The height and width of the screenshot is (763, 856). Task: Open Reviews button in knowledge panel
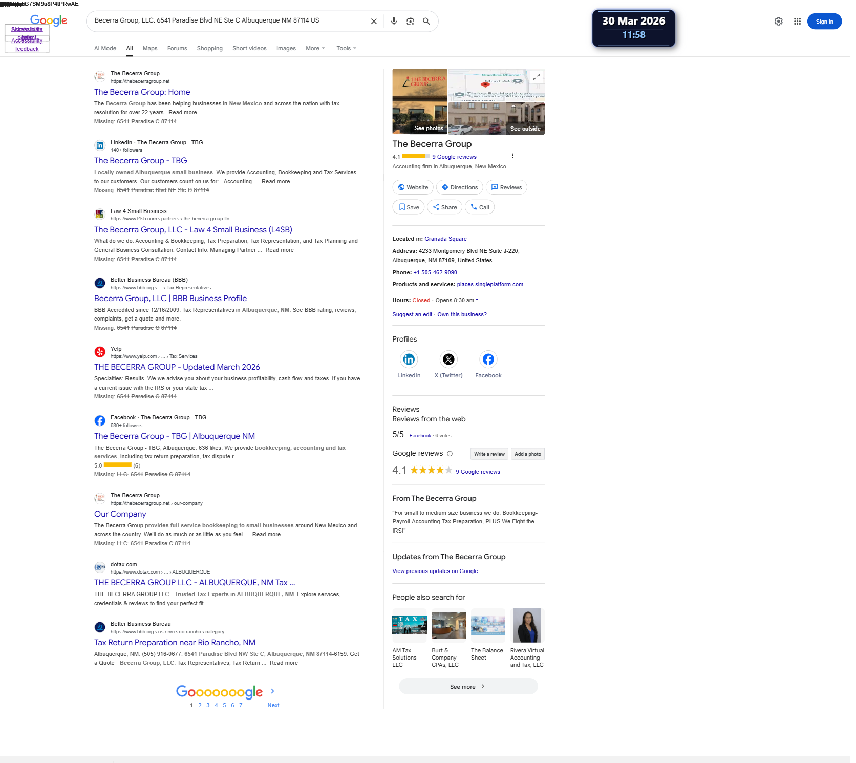(506, 187)
